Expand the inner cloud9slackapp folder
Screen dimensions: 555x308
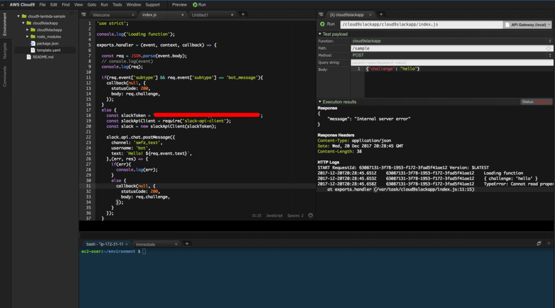[x=28, y=30]
